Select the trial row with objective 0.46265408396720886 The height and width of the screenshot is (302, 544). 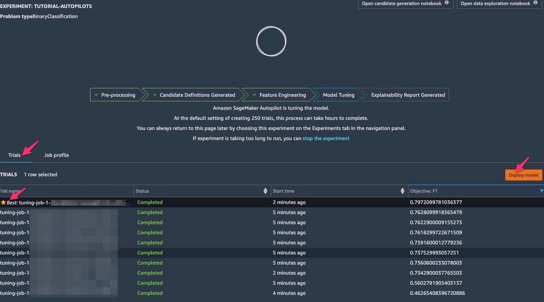(275, 293)
